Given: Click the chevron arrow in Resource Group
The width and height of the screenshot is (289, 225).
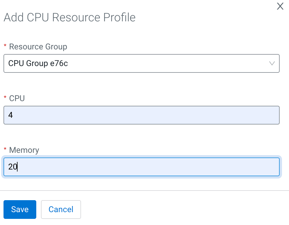Looking at the screenshot, I should pyautogui.click(x=272, y=63).
